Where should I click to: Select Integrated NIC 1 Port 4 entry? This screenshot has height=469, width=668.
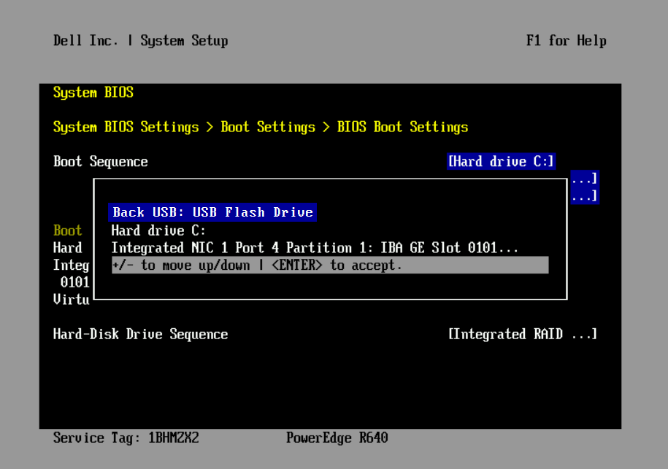point(315,248)
